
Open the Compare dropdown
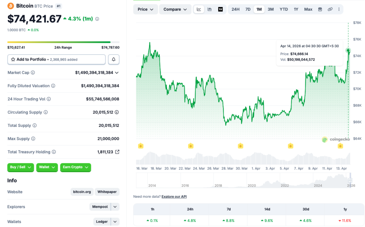point(175,9)
